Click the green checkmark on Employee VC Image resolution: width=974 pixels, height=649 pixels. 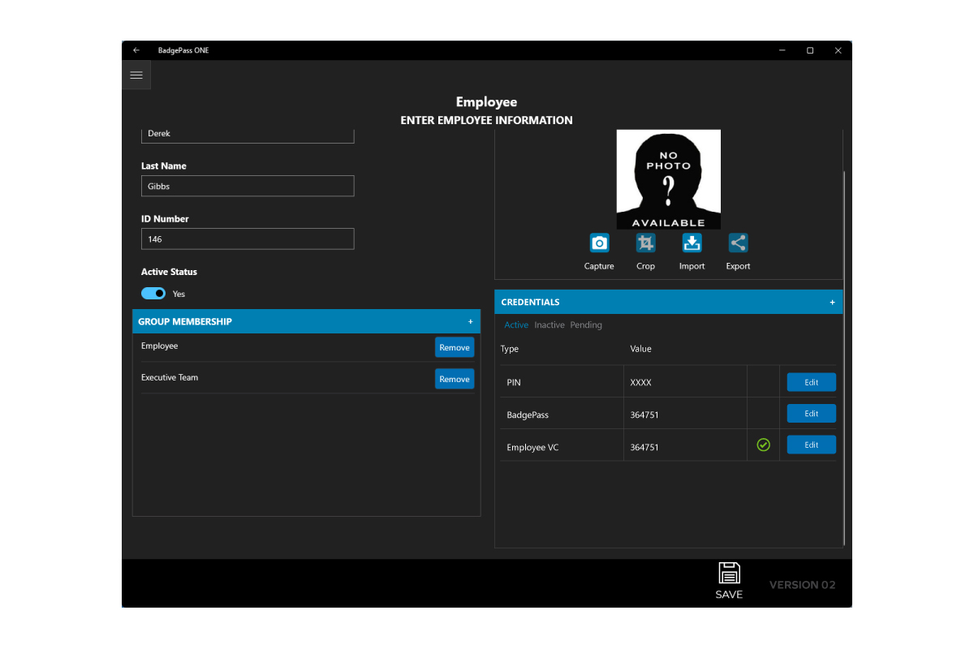click(x=763, y=445)
